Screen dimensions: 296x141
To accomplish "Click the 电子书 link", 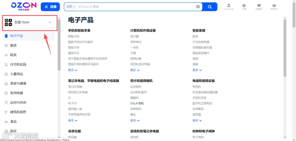I will [72, 104].
